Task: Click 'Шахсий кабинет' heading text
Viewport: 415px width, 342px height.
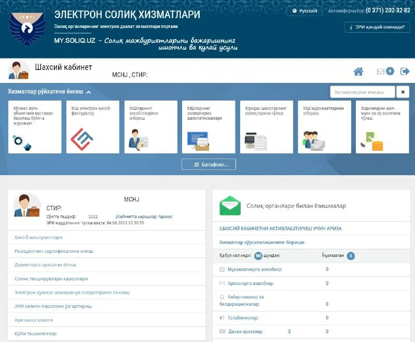Action: pos(63,67)
